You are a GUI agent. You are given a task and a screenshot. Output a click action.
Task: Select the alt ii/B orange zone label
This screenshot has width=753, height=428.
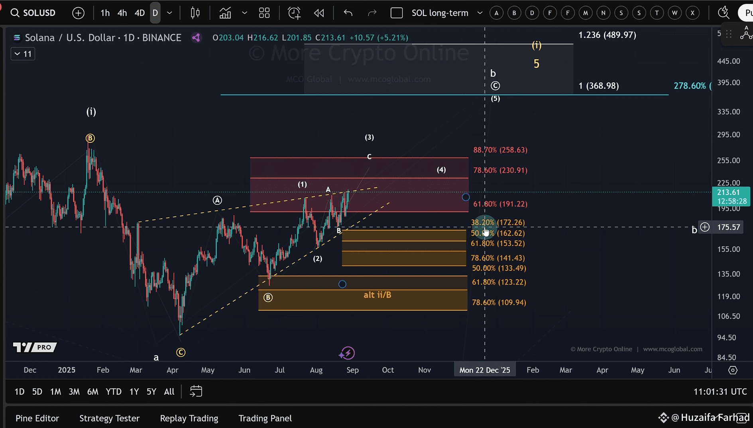377,295
